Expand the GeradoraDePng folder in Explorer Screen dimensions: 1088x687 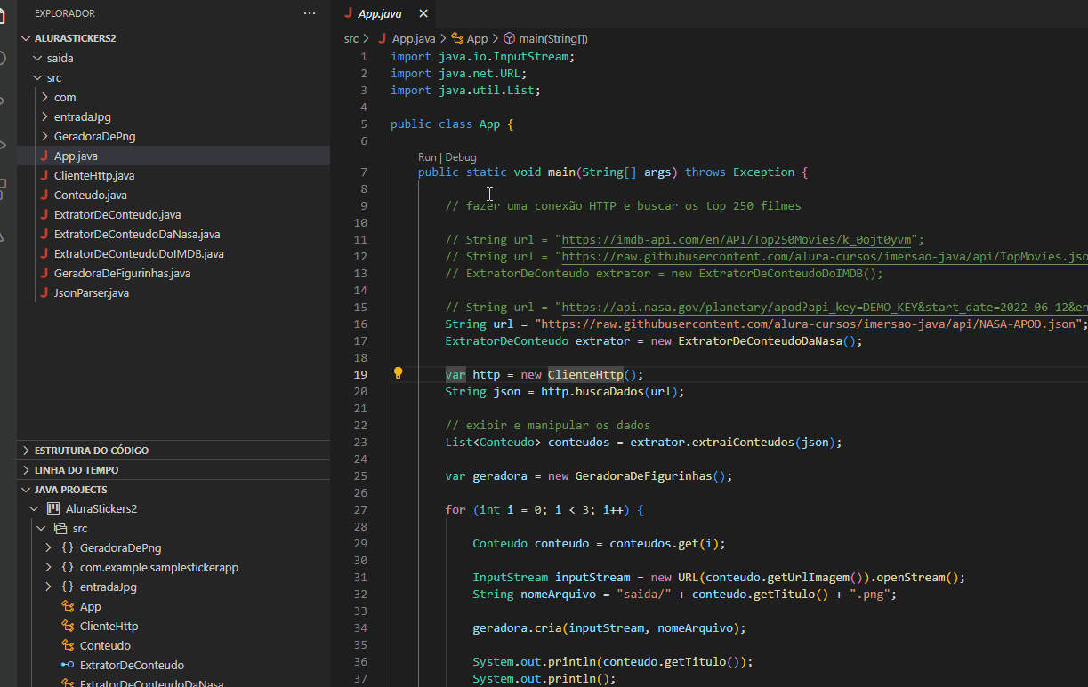click(44, 136)
